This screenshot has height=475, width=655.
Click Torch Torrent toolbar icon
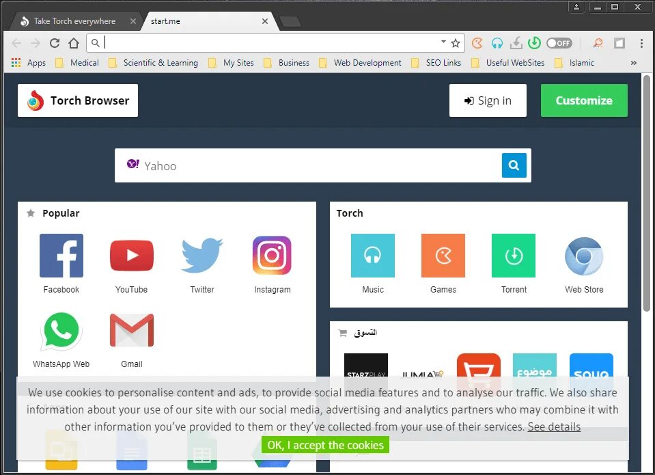[534, 43]
